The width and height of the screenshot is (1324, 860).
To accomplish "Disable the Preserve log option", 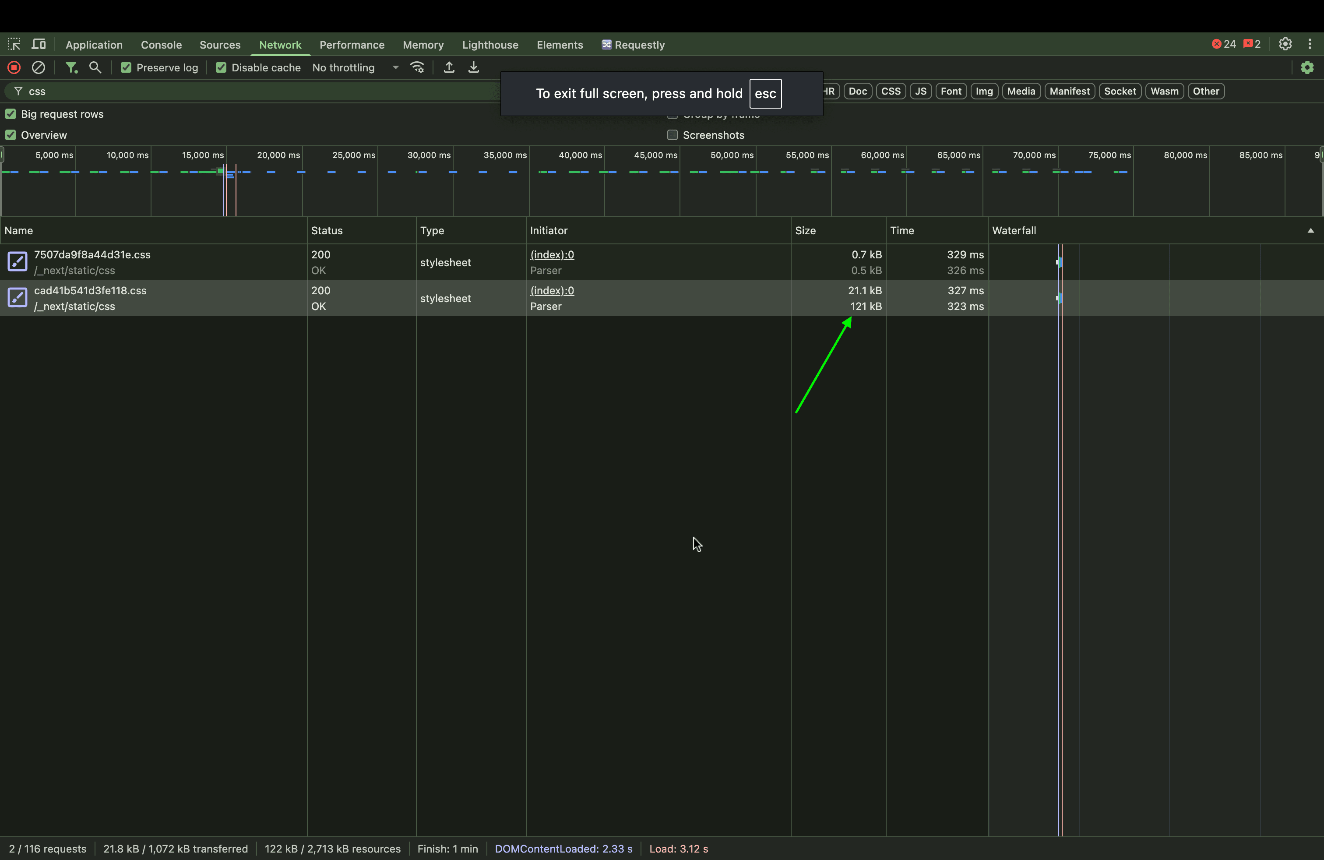I will click(x=126, y=67).
